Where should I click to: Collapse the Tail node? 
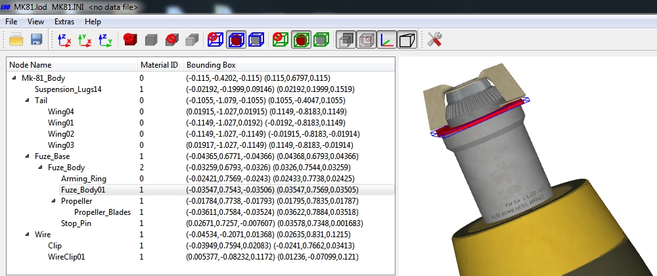click(x=27, y=101)
